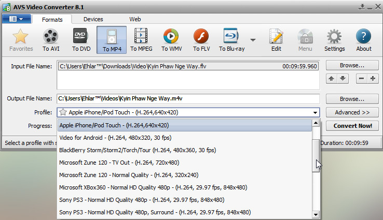Viewport: 383px width, 220px height.
Task: Select the To FLV format icon
Action: [x=201, y=36]
